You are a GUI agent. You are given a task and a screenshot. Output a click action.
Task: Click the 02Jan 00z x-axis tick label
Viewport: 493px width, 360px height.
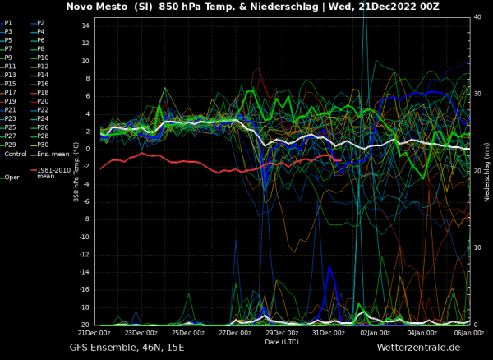[x=376, y=332]
